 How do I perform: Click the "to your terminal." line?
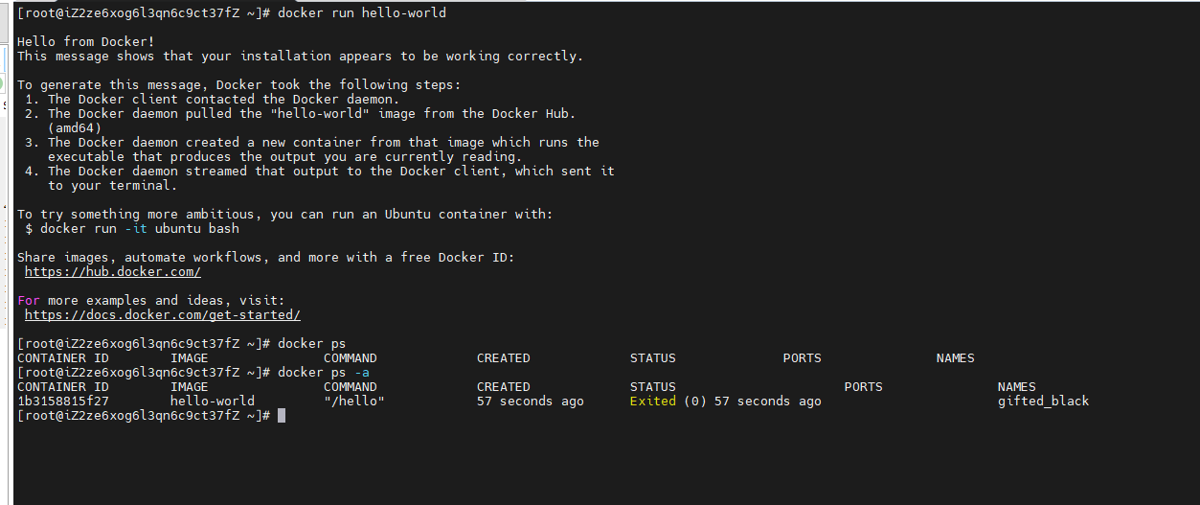(x=113, y=186)
